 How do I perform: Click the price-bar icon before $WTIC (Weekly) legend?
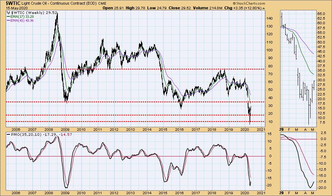point(8,12)
